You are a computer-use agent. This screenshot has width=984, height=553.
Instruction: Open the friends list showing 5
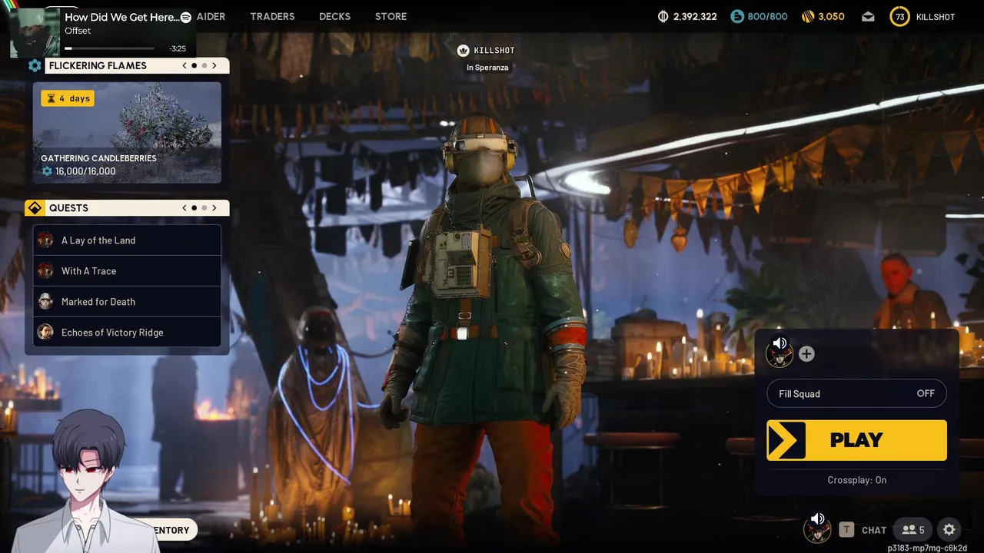pos(913,529)
